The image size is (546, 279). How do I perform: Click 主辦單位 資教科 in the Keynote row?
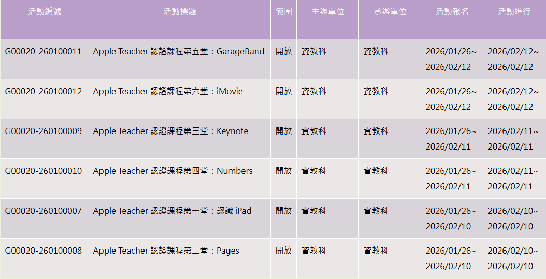pyautogui.click(x=314, y=131)
